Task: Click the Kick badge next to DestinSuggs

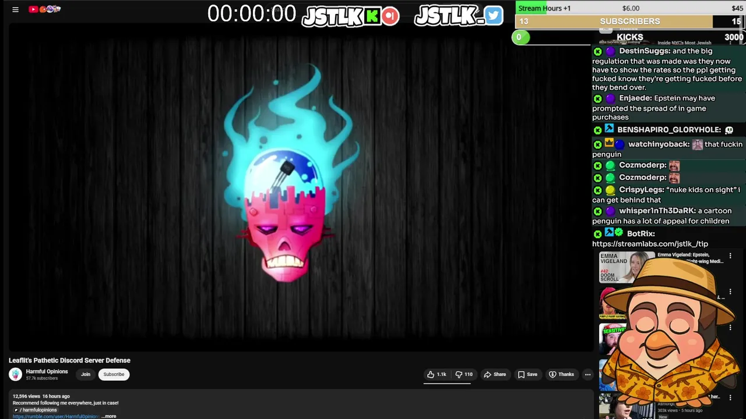Action: 597,51
